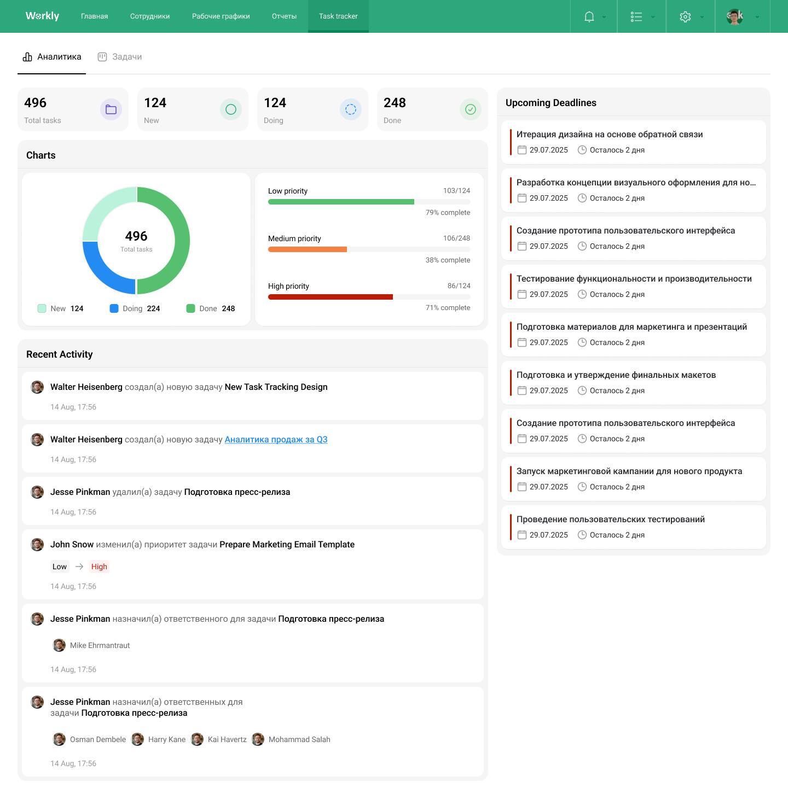
Task: Switch to the Задачи tab
Action: (126, 56)
